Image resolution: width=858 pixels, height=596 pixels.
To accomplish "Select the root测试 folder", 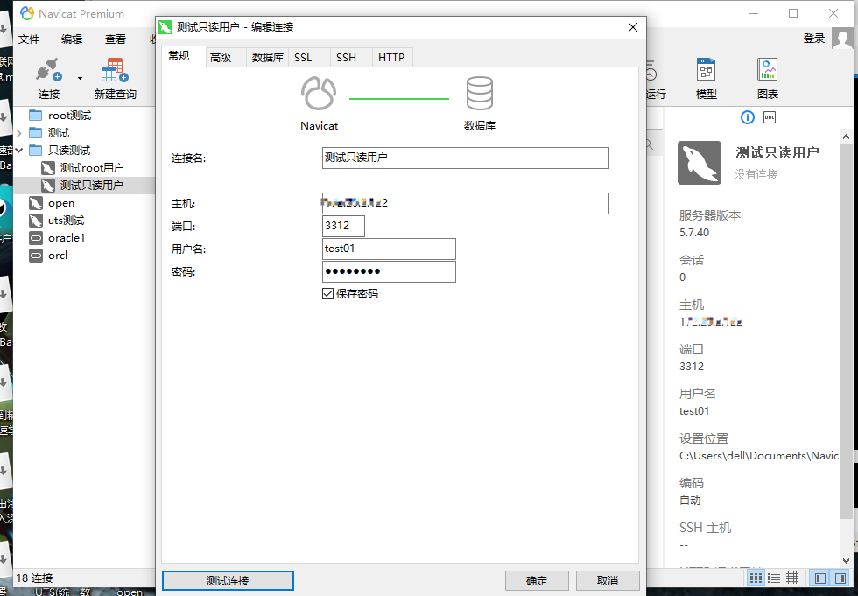I will click(x=69, y=116).
